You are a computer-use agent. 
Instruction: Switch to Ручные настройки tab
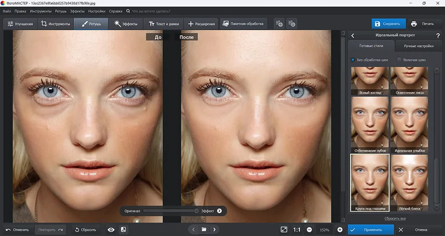419,46
